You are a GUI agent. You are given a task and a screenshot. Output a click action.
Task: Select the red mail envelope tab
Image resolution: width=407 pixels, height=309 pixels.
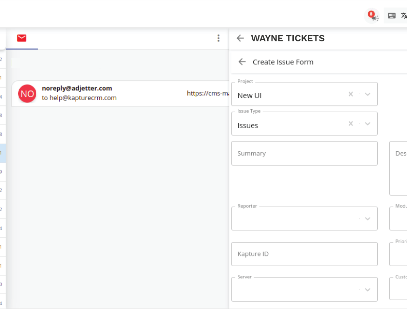tap(22, 38)
